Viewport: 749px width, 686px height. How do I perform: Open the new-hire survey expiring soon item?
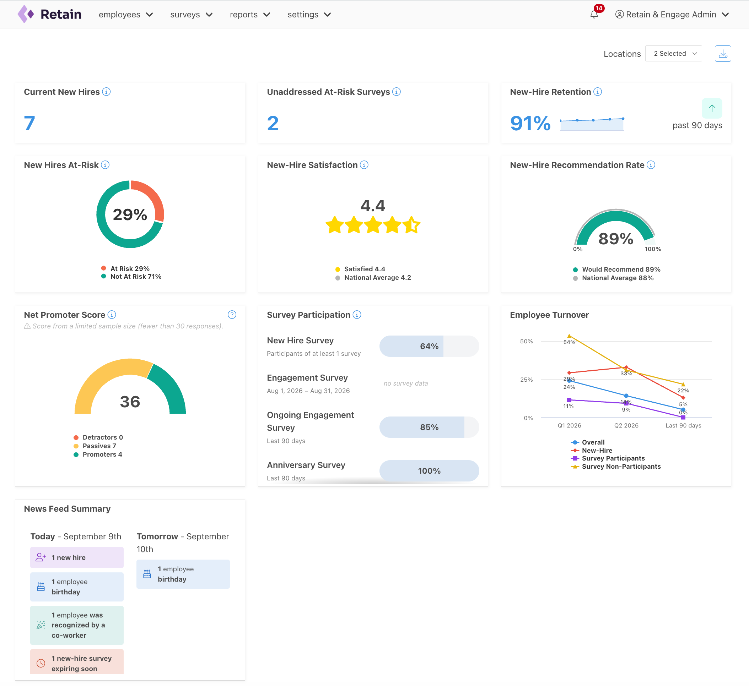coord(77,662)
